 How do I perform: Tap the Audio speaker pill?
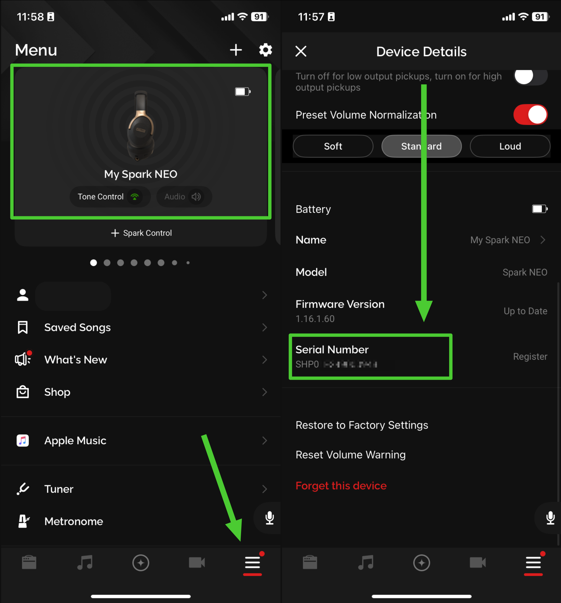[184, 196]
